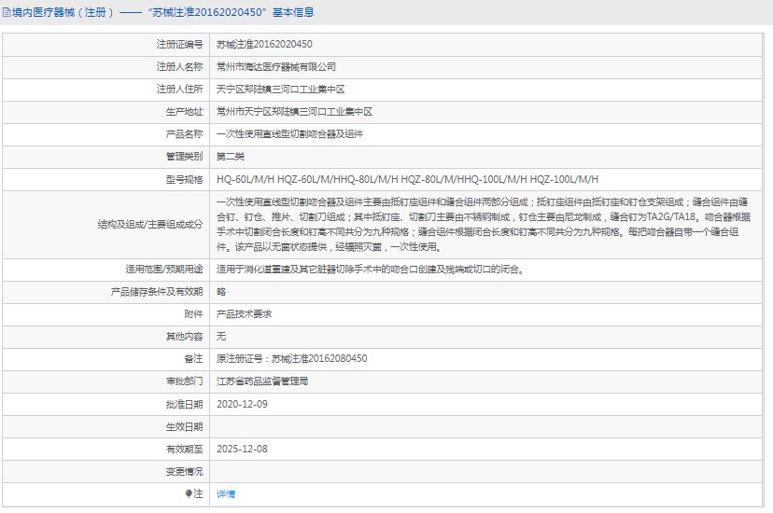Click the 备注 label

pos(193,358)
